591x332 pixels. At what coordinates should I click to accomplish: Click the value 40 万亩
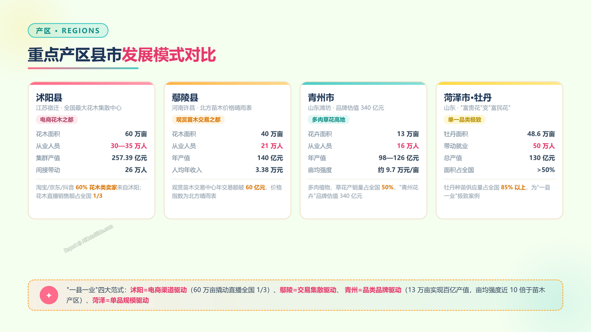(272, 134)
